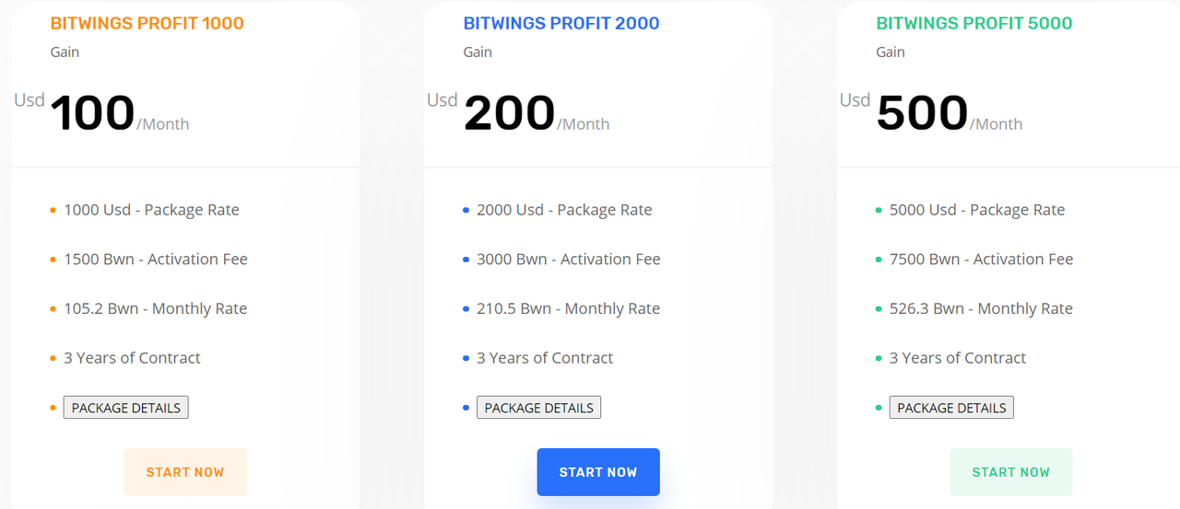1180x509 pixels.
Task: Click the 210.5 Bwn Monthly Rate item
Action: pyautogui.click(x=569, y=309)
